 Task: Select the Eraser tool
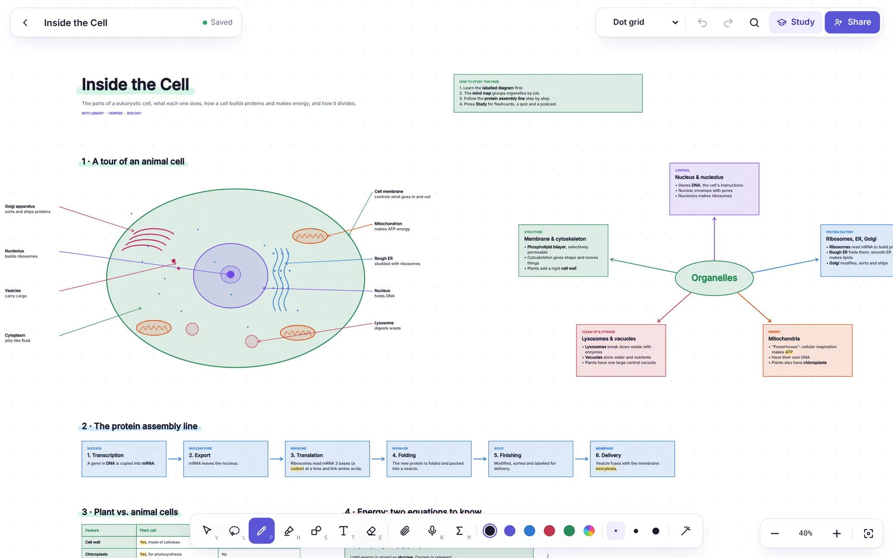(371, 531)
